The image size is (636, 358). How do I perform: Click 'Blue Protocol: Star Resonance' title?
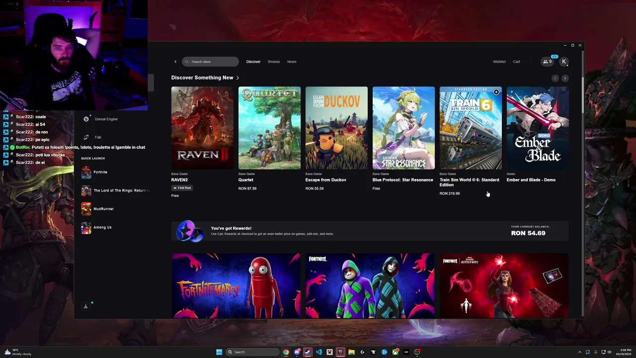[x=403, y=180]
